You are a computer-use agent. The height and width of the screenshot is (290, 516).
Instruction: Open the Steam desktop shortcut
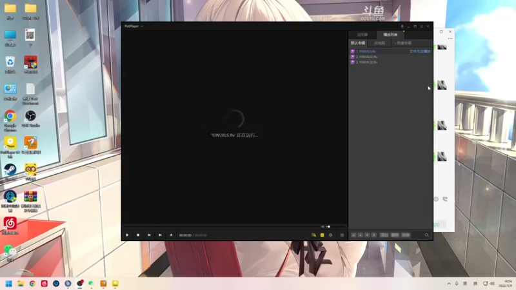(x=10, y=172)
